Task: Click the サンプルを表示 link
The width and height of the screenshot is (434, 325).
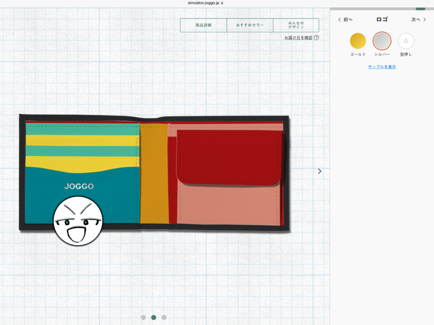Action: coord(382,67)
